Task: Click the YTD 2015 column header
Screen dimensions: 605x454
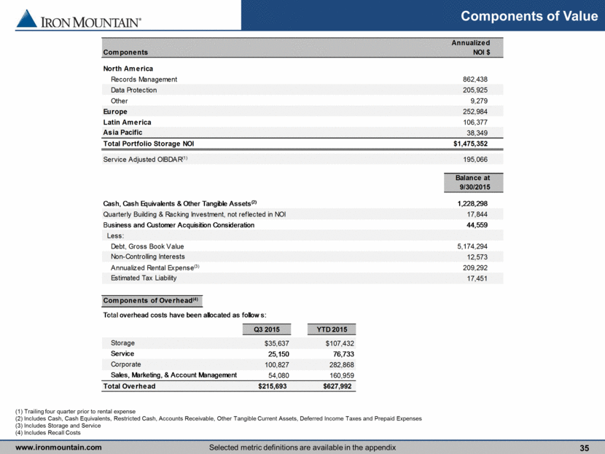Action: coord(332,328)
